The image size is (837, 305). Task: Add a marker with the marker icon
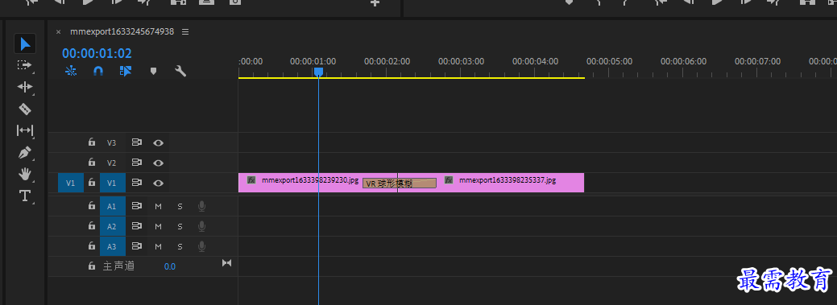click(x=153, y=70)
